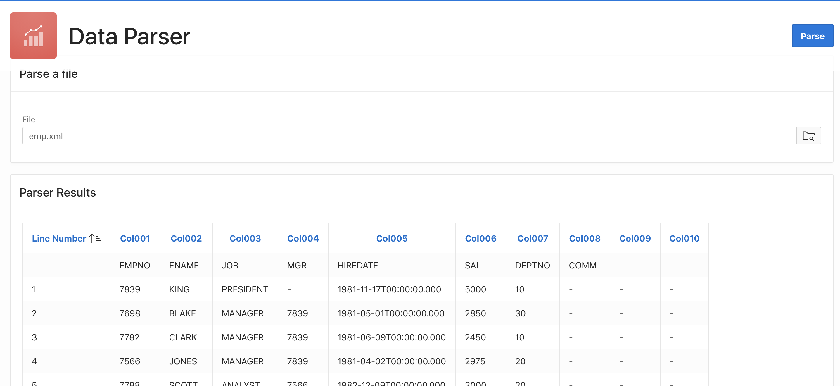Click the Col007 column header

533,239
